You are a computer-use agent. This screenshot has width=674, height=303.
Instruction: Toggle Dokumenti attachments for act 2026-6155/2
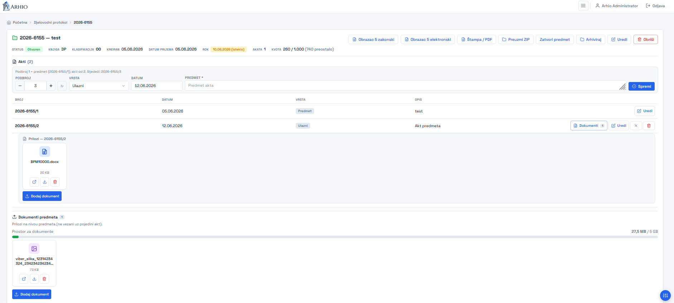pyautogui.click(x=589, y=126)
